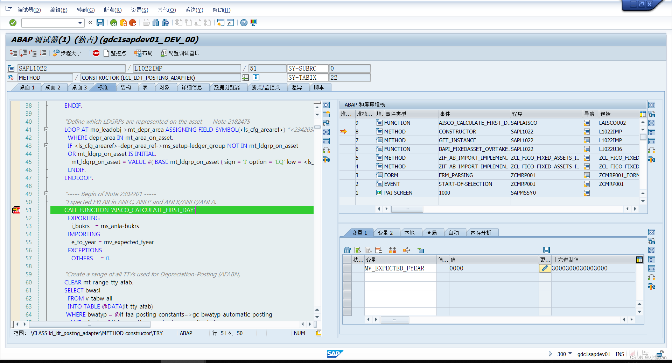Save the variable list with the diskette icon

click(546, 250)
